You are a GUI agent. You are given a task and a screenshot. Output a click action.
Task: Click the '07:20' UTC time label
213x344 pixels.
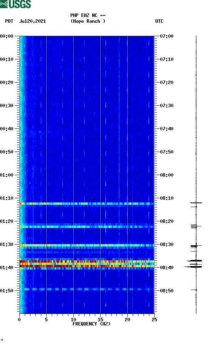tap(166, 83)
